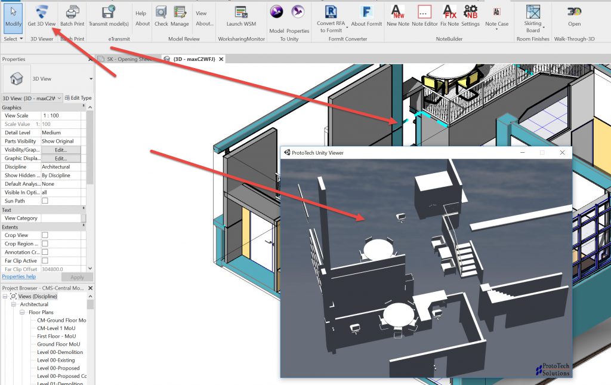Viewport: 611px width, 385px height.
Task: Select Ground Floor MoU floor plan
Action: 58,344
